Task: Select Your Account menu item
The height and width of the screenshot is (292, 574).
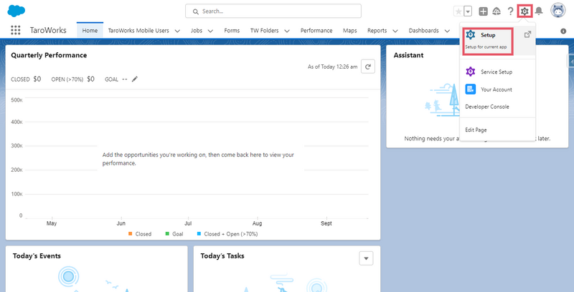Action: [x=497, y=89]
